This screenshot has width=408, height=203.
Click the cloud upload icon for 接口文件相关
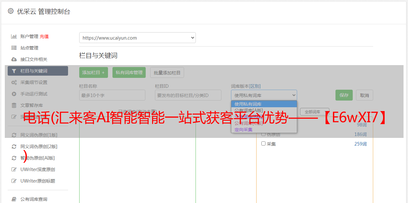[14, 59]
